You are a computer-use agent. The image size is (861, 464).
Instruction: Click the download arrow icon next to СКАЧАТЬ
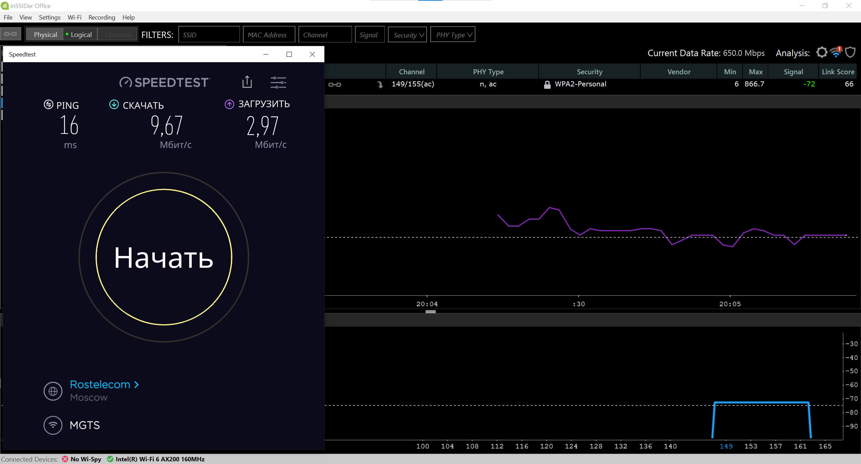[114, 105]
